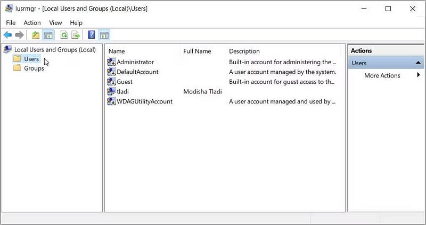Click the Refresh toolbar icon
The height and width of the screenshot is (225, 426).
(x=64, y=35)
